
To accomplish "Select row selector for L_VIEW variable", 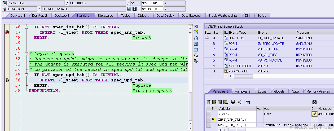I will coord(209,114).
